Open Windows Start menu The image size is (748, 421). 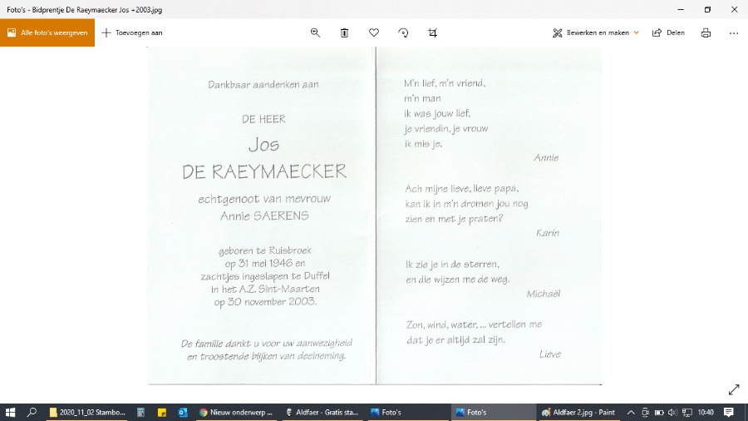tap(11, 412)
